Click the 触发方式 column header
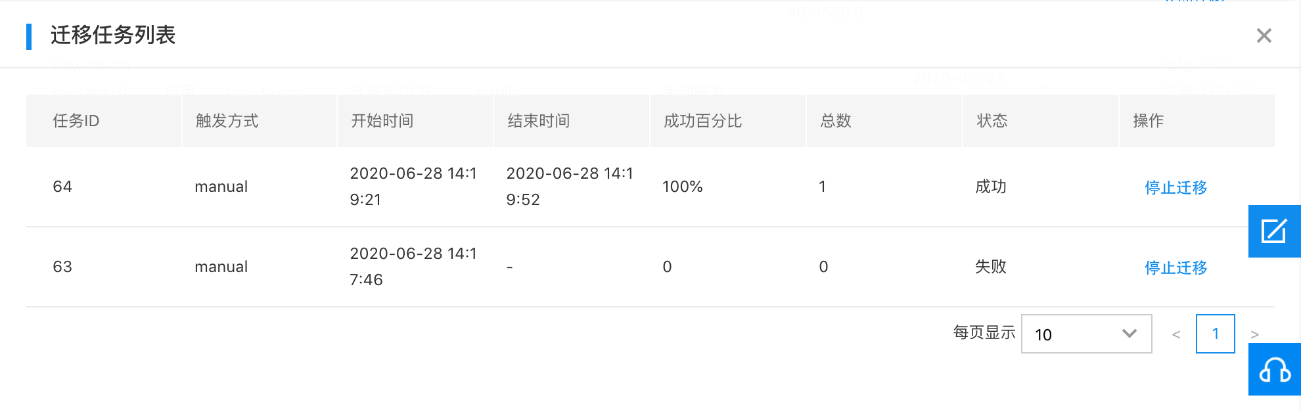This screenshot has width=1301, height=410. 227,121
